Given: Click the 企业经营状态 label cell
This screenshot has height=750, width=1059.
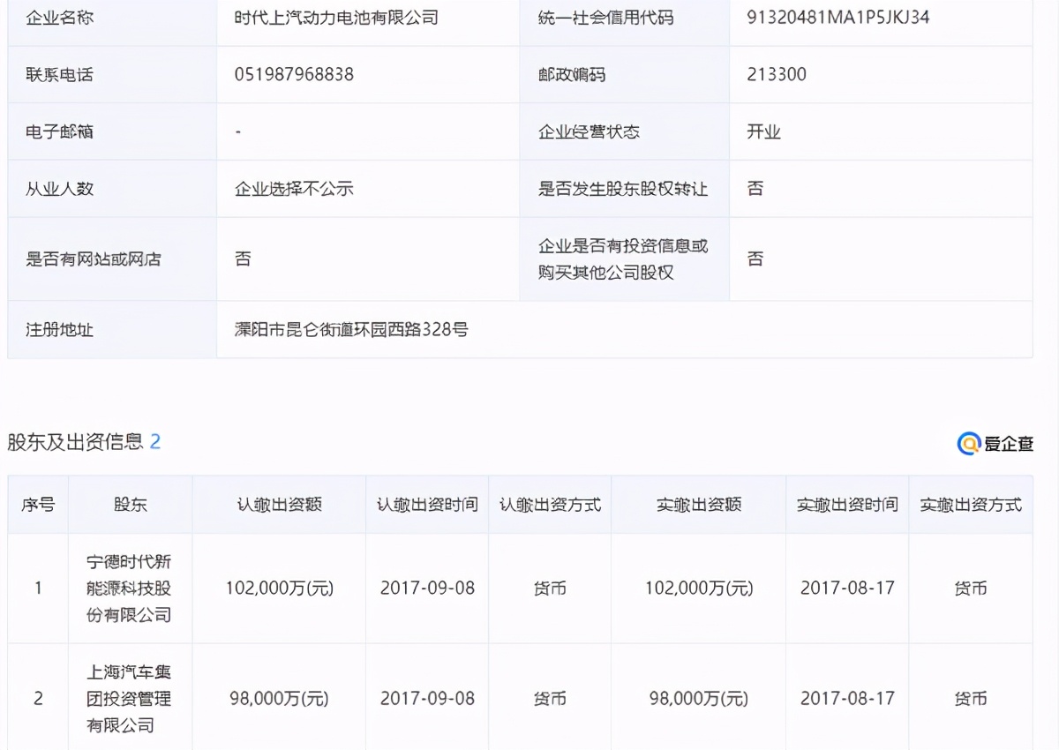Looking at the screenshot, I should [624, 131].
